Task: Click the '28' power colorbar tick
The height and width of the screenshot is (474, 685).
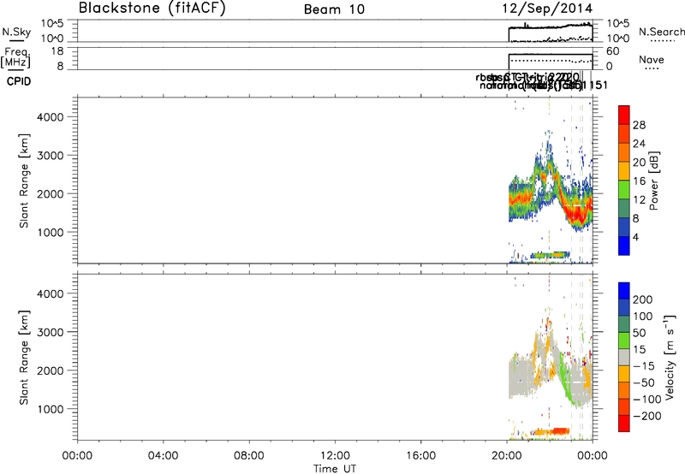Action: pos(639,125)
